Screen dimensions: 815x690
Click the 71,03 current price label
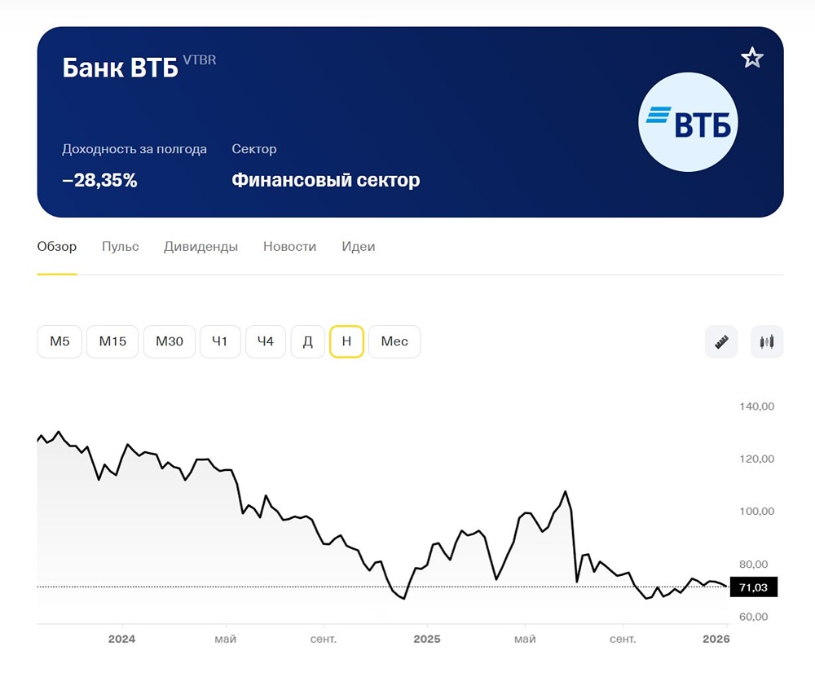click(754, 587)
